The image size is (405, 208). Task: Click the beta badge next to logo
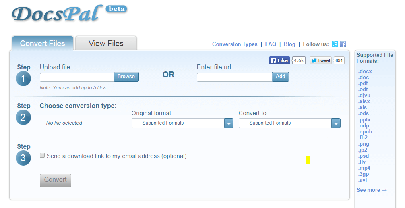click(x=116, y=9)
